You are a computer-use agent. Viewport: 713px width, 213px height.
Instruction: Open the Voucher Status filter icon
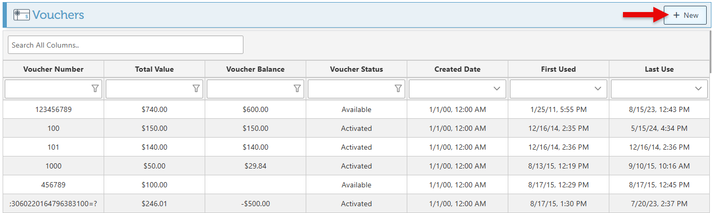398,89
